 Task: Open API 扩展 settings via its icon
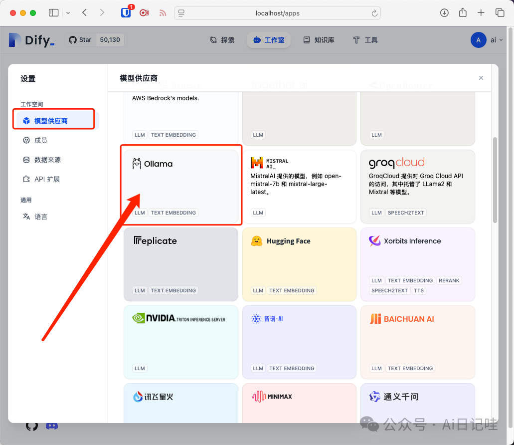pos(25,179)
